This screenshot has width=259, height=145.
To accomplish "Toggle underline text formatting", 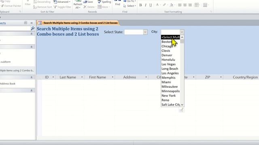I will [151, 5].
